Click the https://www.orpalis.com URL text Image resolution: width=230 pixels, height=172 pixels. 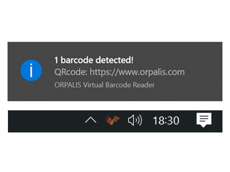pyautogui.click(x=137, y=72)
